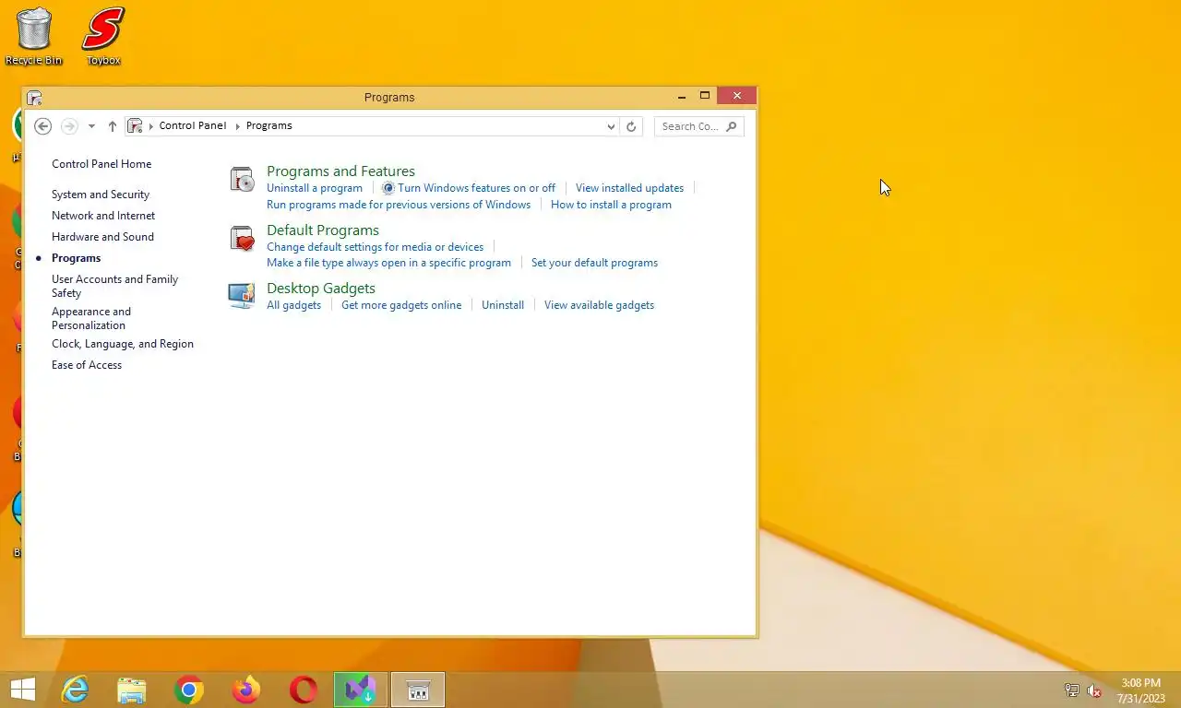Viewport: 1181px width, 708px height.
Task: Open the Windows Start button
Action: point(22,690)
